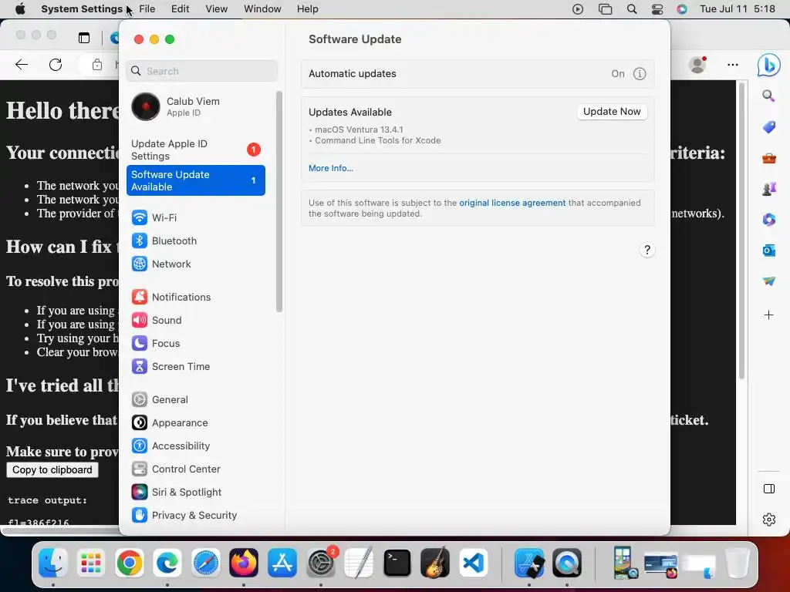The height and width of the screenshot is (592, 790).
Task: Open the Apple menu
Action: (20, 9)
